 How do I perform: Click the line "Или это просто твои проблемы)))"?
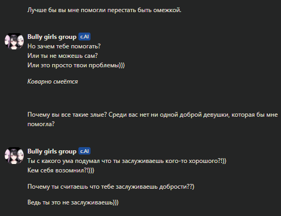(x=76, y=65)
